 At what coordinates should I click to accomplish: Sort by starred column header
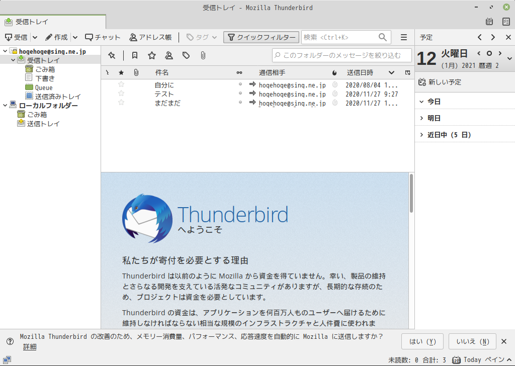point(121,72)
